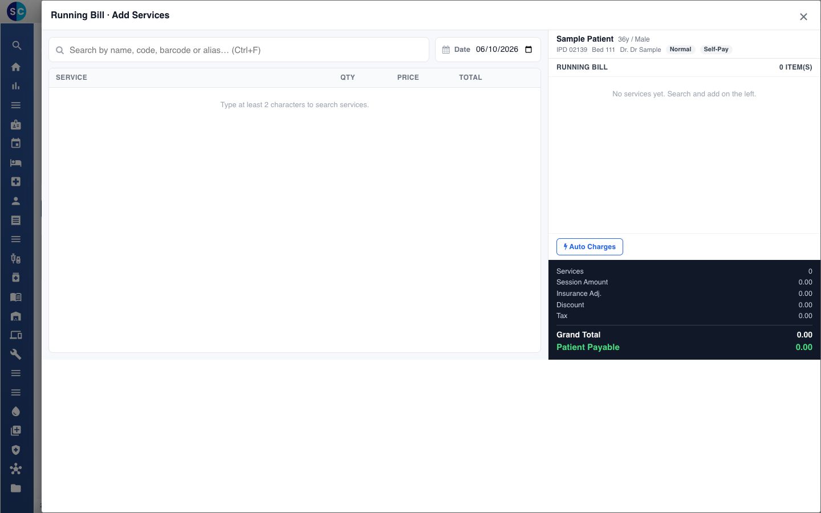Open the open-book icon in the sidebar
This screenshot has width=821, height=513.
[16, 296]
